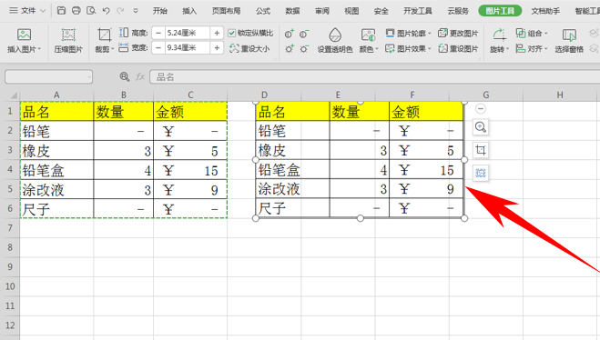Click cell A4 containing 铅笔盒
Viewport: 600px width, 340px height.
point(56,170)
